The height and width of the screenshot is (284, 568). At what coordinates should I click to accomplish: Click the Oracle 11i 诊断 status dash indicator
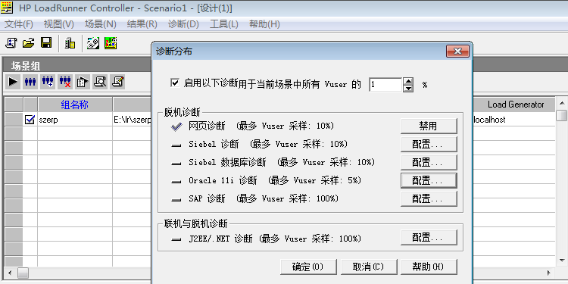click(176, 182)
